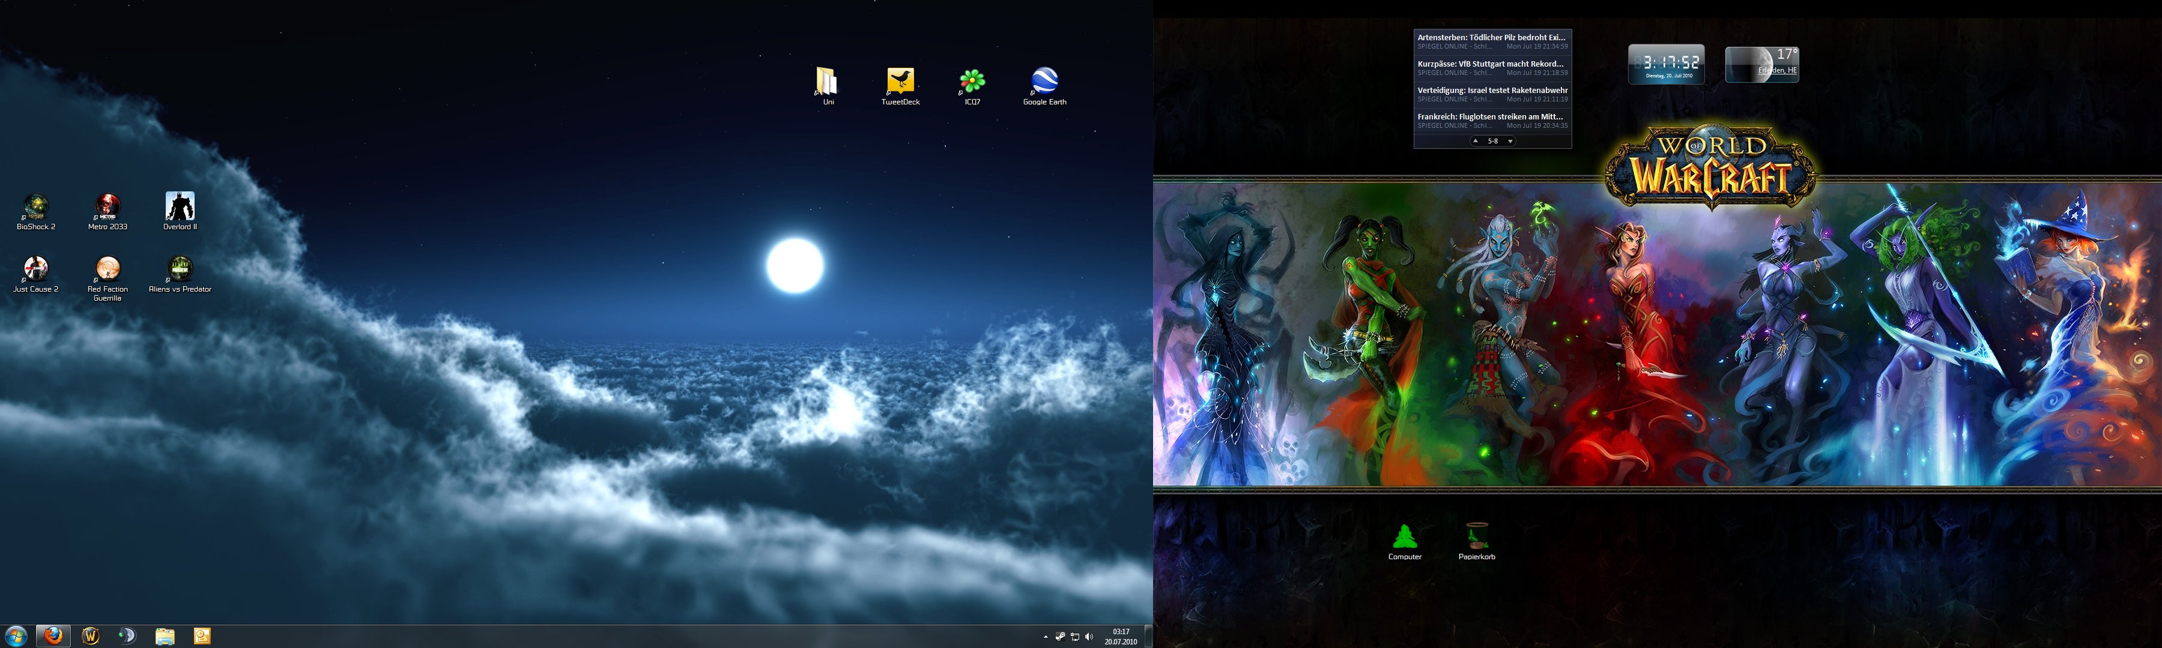The height and width of the screenshot is (648, 2162).
Task: Launch the Just Cause 2 shortcut
Action: [x=35, y=269]
